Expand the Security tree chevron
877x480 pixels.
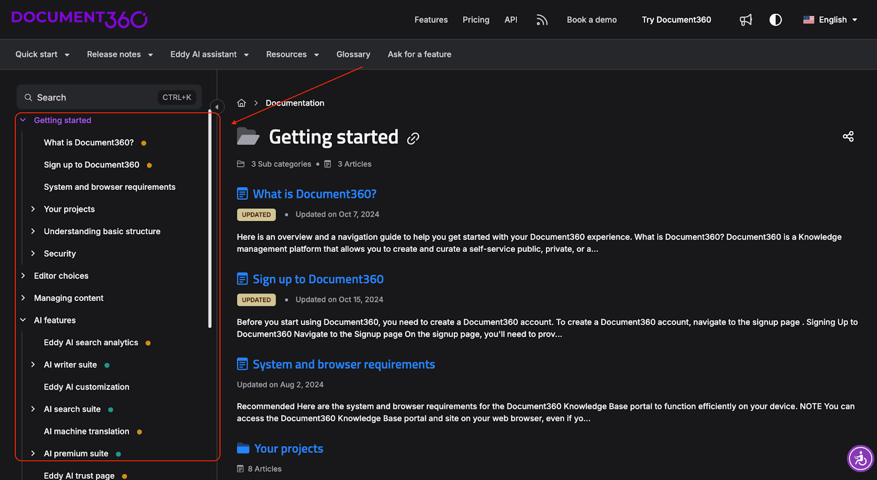point(33,253)
